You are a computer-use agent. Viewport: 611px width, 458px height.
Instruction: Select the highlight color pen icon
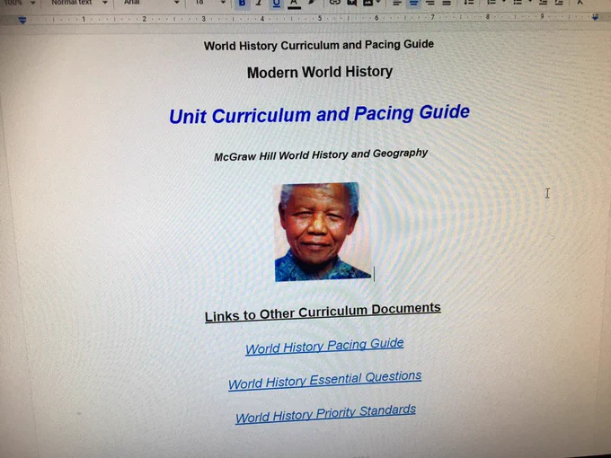tap(312, 3)
